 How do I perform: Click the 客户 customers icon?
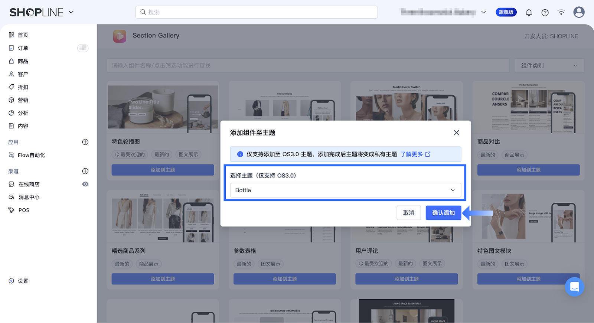(12, 74)
